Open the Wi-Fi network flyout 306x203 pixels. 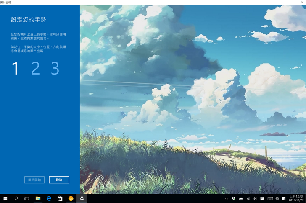pos(248,198)
